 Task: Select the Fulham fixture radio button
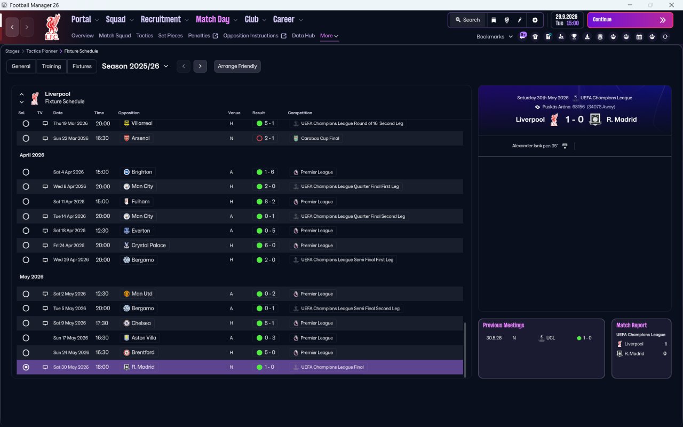point(26,202)
